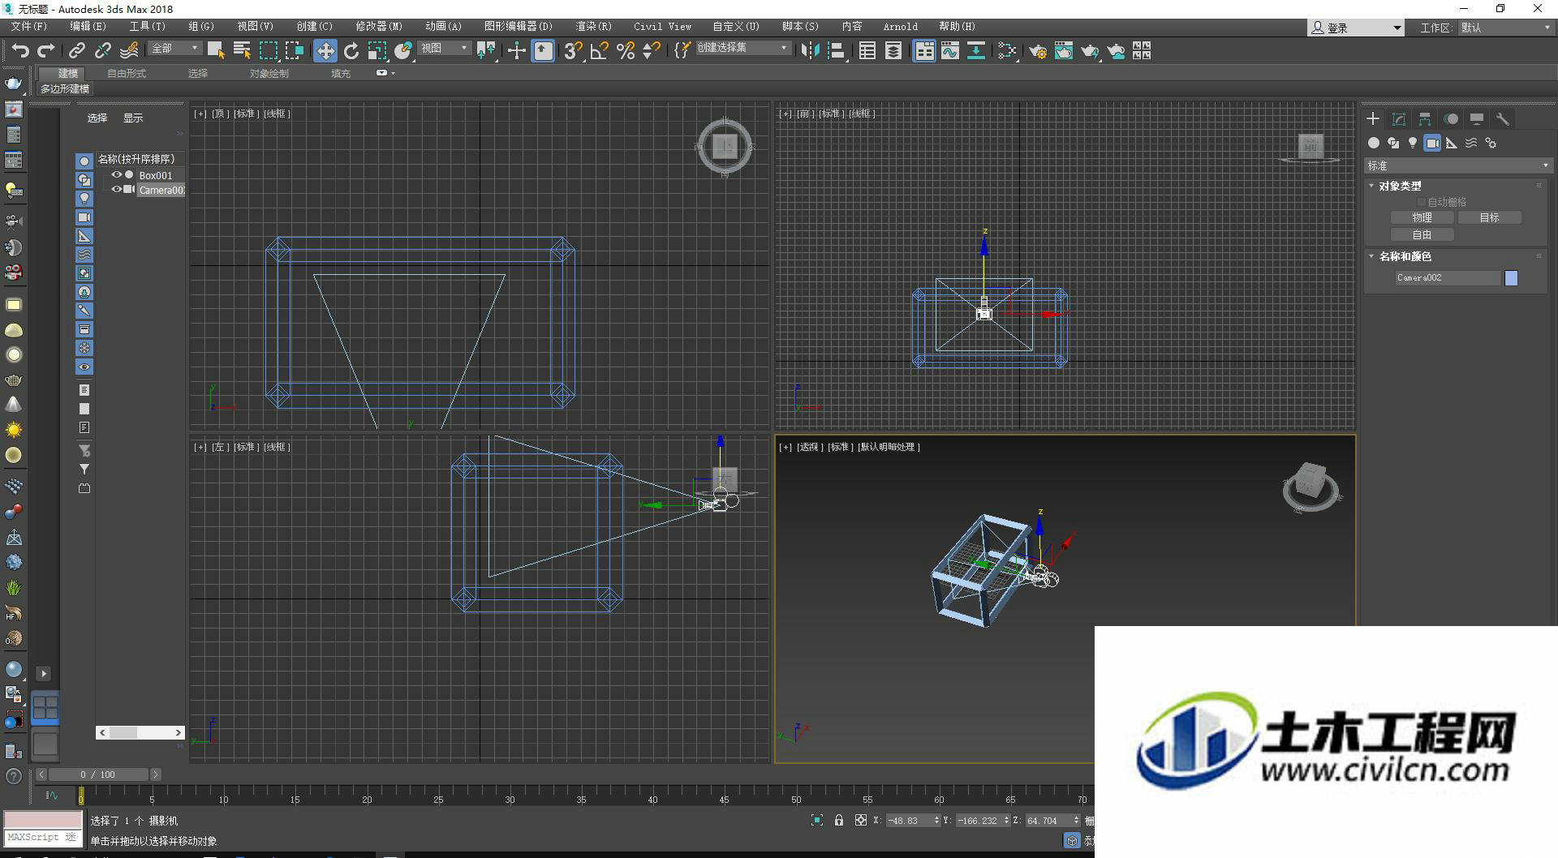This screenshot has height=858, width=1558.
Task: Toggle the Window/Crossing selection icon
Action: point(294,51)
